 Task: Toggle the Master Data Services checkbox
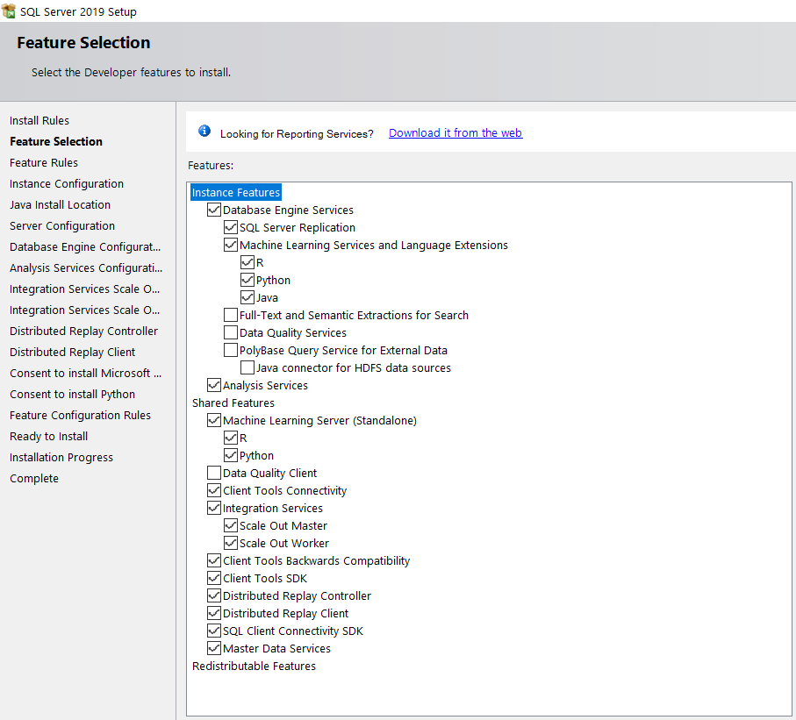[213, 649]
